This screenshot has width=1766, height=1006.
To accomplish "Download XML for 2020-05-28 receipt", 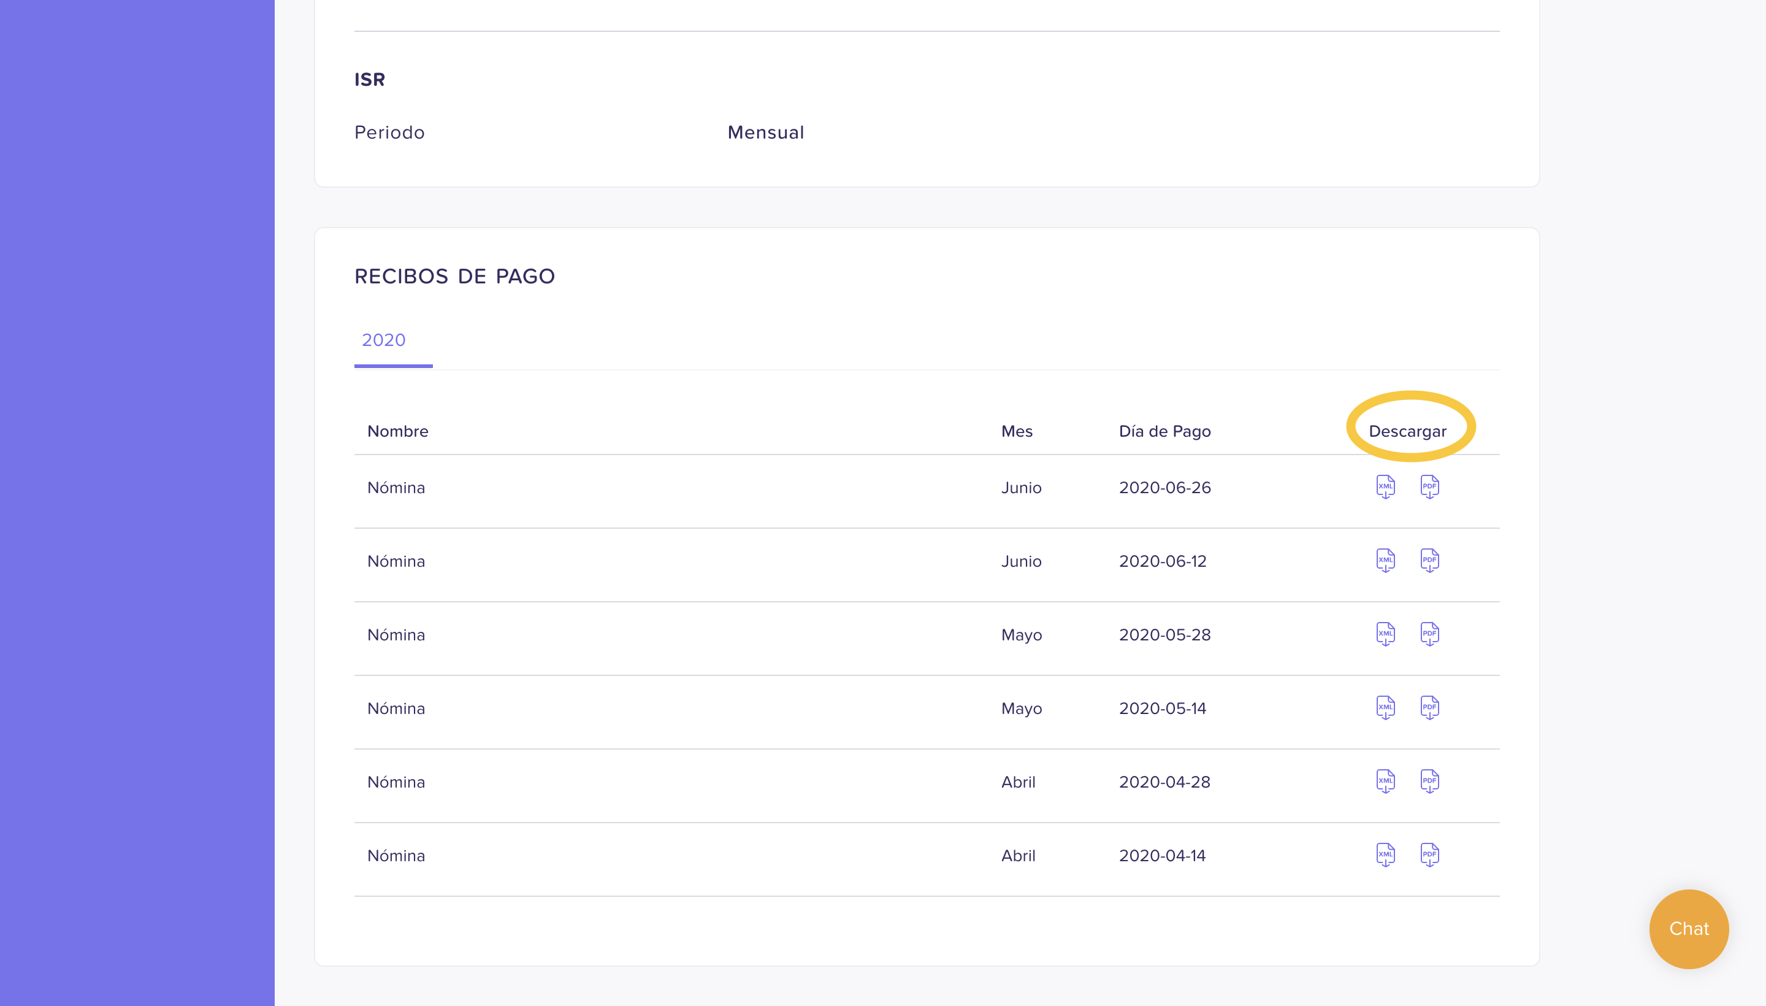I will (1385, 634).
